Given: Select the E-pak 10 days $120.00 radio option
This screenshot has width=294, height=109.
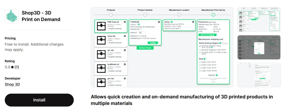Looking at the screenshot, I should (x=200, y=71).
